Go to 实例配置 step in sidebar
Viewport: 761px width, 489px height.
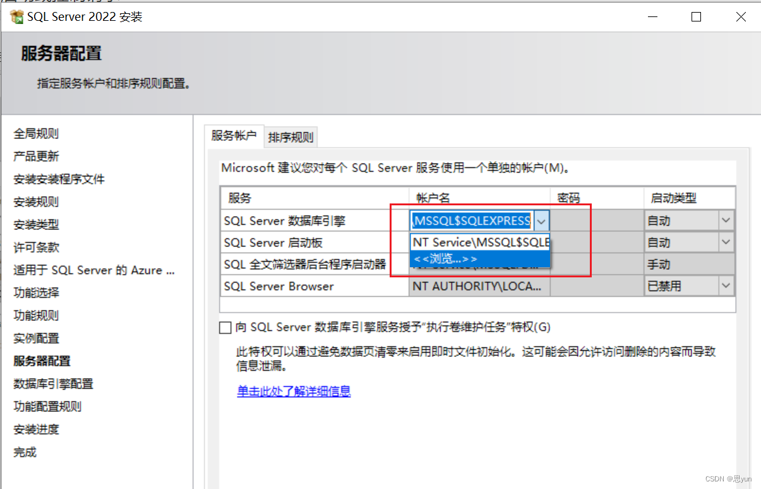click(x=36, y=338)
